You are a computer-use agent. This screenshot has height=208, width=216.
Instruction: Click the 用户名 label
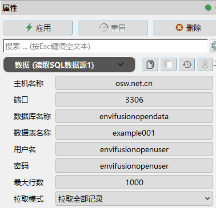click(x=25, y=149)
